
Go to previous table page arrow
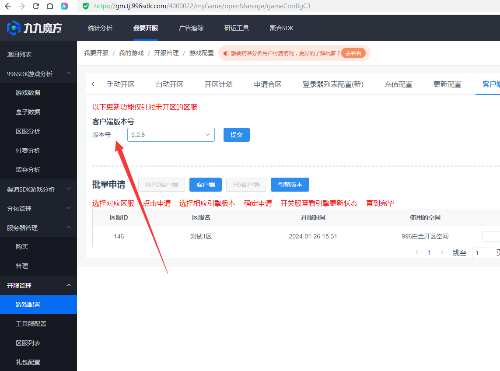(417, 252)
